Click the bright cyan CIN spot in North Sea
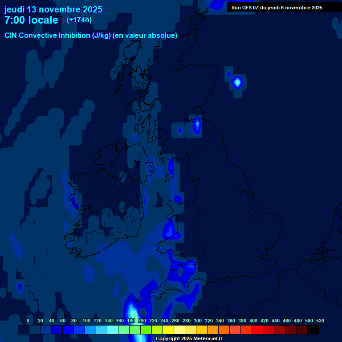 pyautogui.click(x=237, y=82)
